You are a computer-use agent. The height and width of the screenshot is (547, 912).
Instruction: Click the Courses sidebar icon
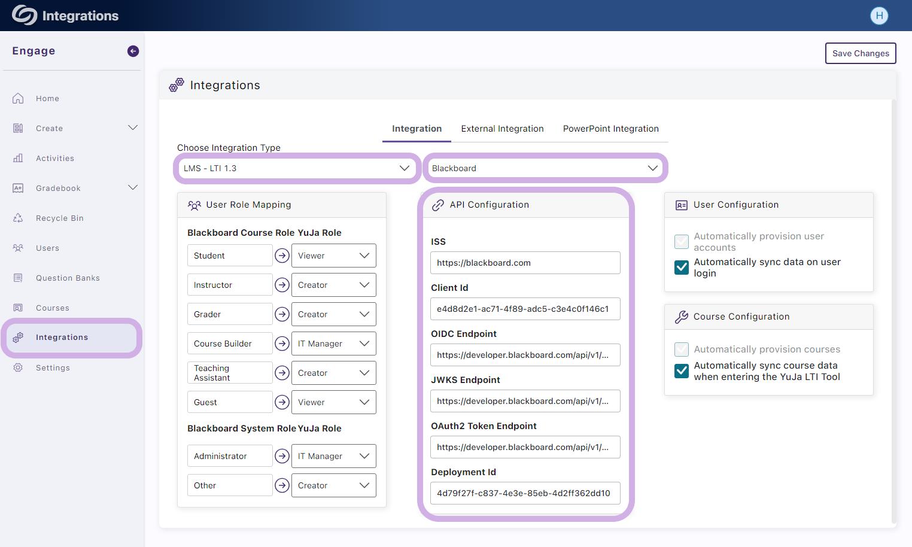pos(18,308)
